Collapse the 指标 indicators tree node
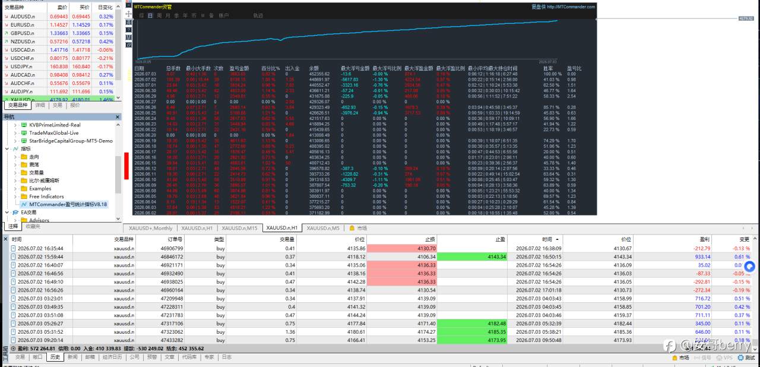This screenshot has height=367, width=760. tap(7, 148)
